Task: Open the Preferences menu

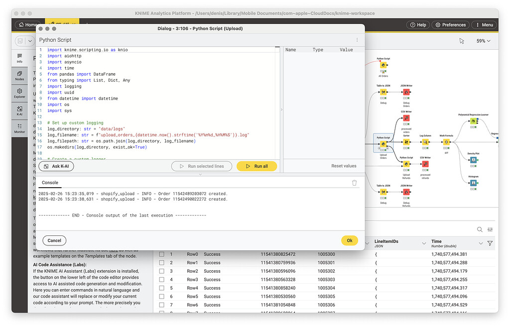Action: [450, 25]
